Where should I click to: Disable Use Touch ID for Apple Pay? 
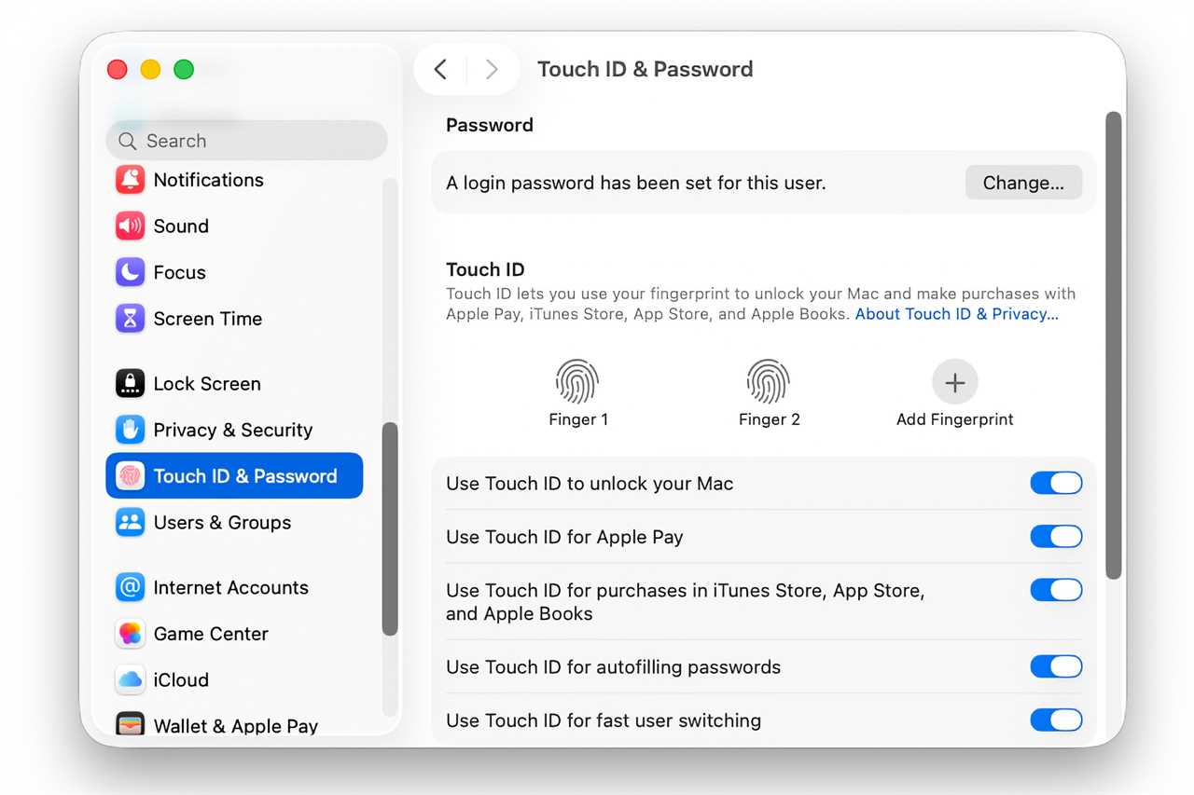(x=1056, y=536)
